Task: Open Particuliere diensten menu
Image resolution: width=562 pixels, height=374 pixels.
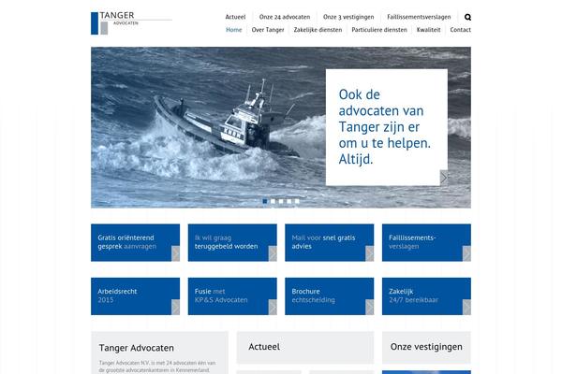Action: click(379, 30)
